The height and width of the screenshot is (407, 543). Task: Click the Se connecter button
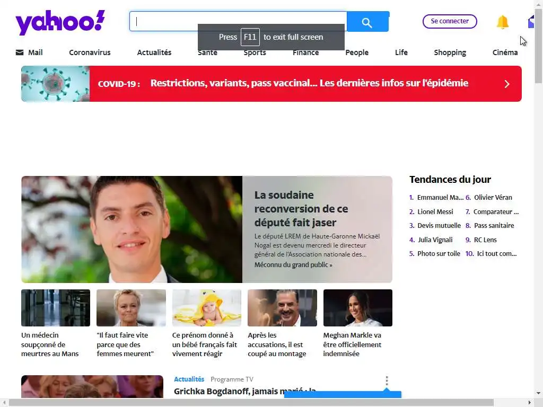coord(450,21)
